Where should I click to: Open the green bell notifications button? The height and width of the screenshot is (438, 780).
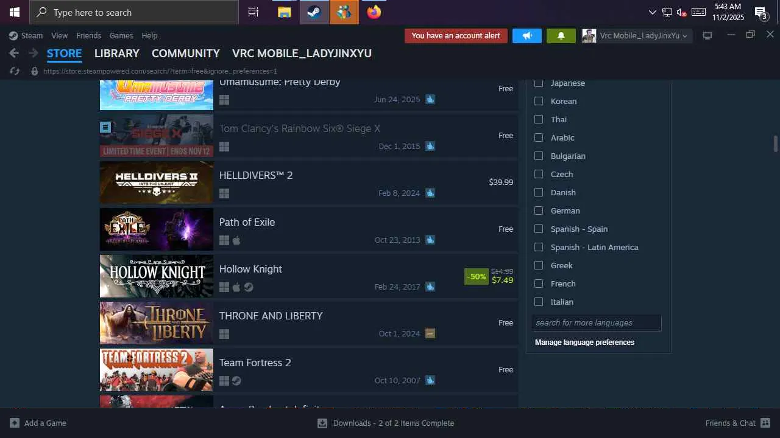[561, 36]
